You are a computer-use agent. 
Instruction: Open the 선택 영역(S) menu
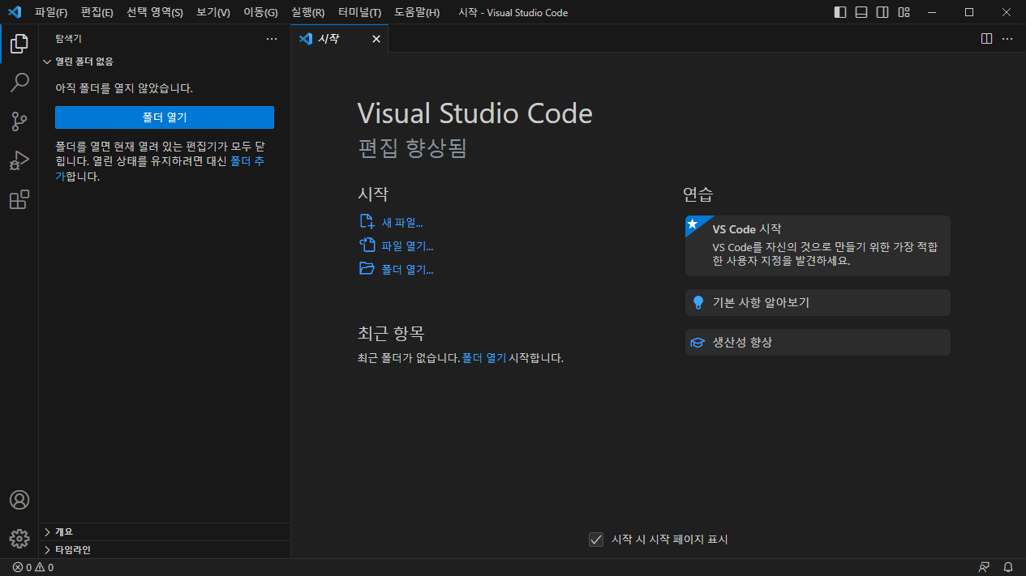pyautogui.click(x=155, y=12)
